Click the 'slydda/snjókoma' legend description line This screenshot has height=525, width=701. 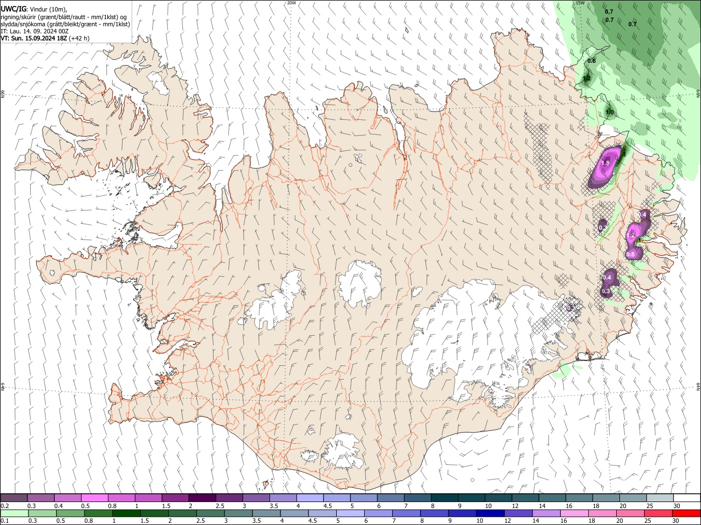click(x=65, y=24)
